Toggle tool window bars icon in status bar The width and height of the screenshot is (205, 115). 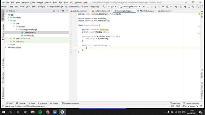tap(3, 106)
